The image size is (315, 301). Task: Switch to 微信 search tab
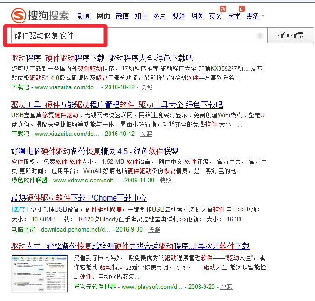pyautogui.click(x=123, y=16)
